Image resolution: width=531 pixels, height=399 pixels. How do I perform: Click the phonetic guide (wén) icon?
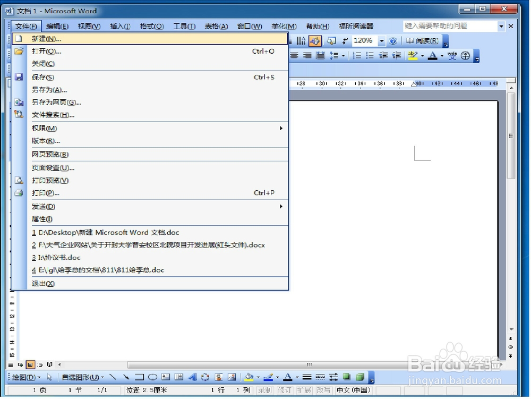452,55
